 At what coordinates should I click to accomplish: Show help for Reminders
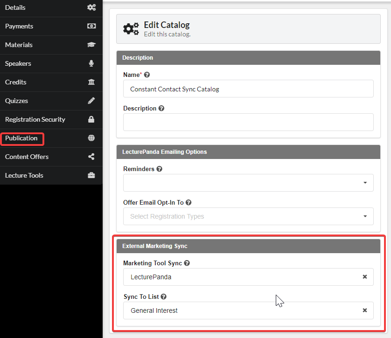coord(160,169)
